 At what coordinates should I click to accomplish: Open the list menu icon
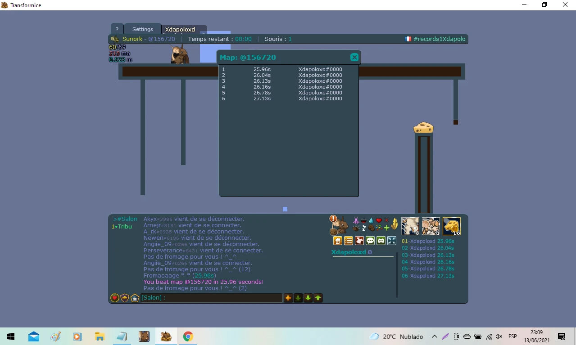point(349,241)
